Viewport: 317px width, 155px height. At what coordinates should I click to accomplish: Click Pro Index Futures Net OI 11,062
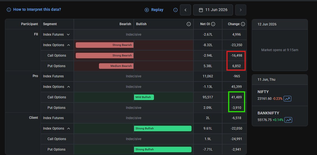(x=208, y=76)
